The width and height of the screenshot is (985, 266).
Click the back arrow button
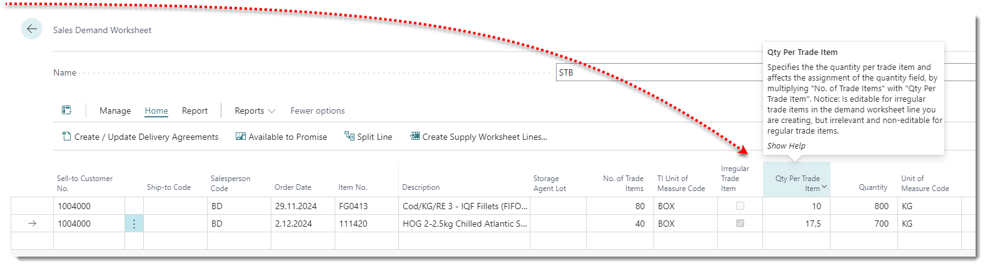[32, 29]
